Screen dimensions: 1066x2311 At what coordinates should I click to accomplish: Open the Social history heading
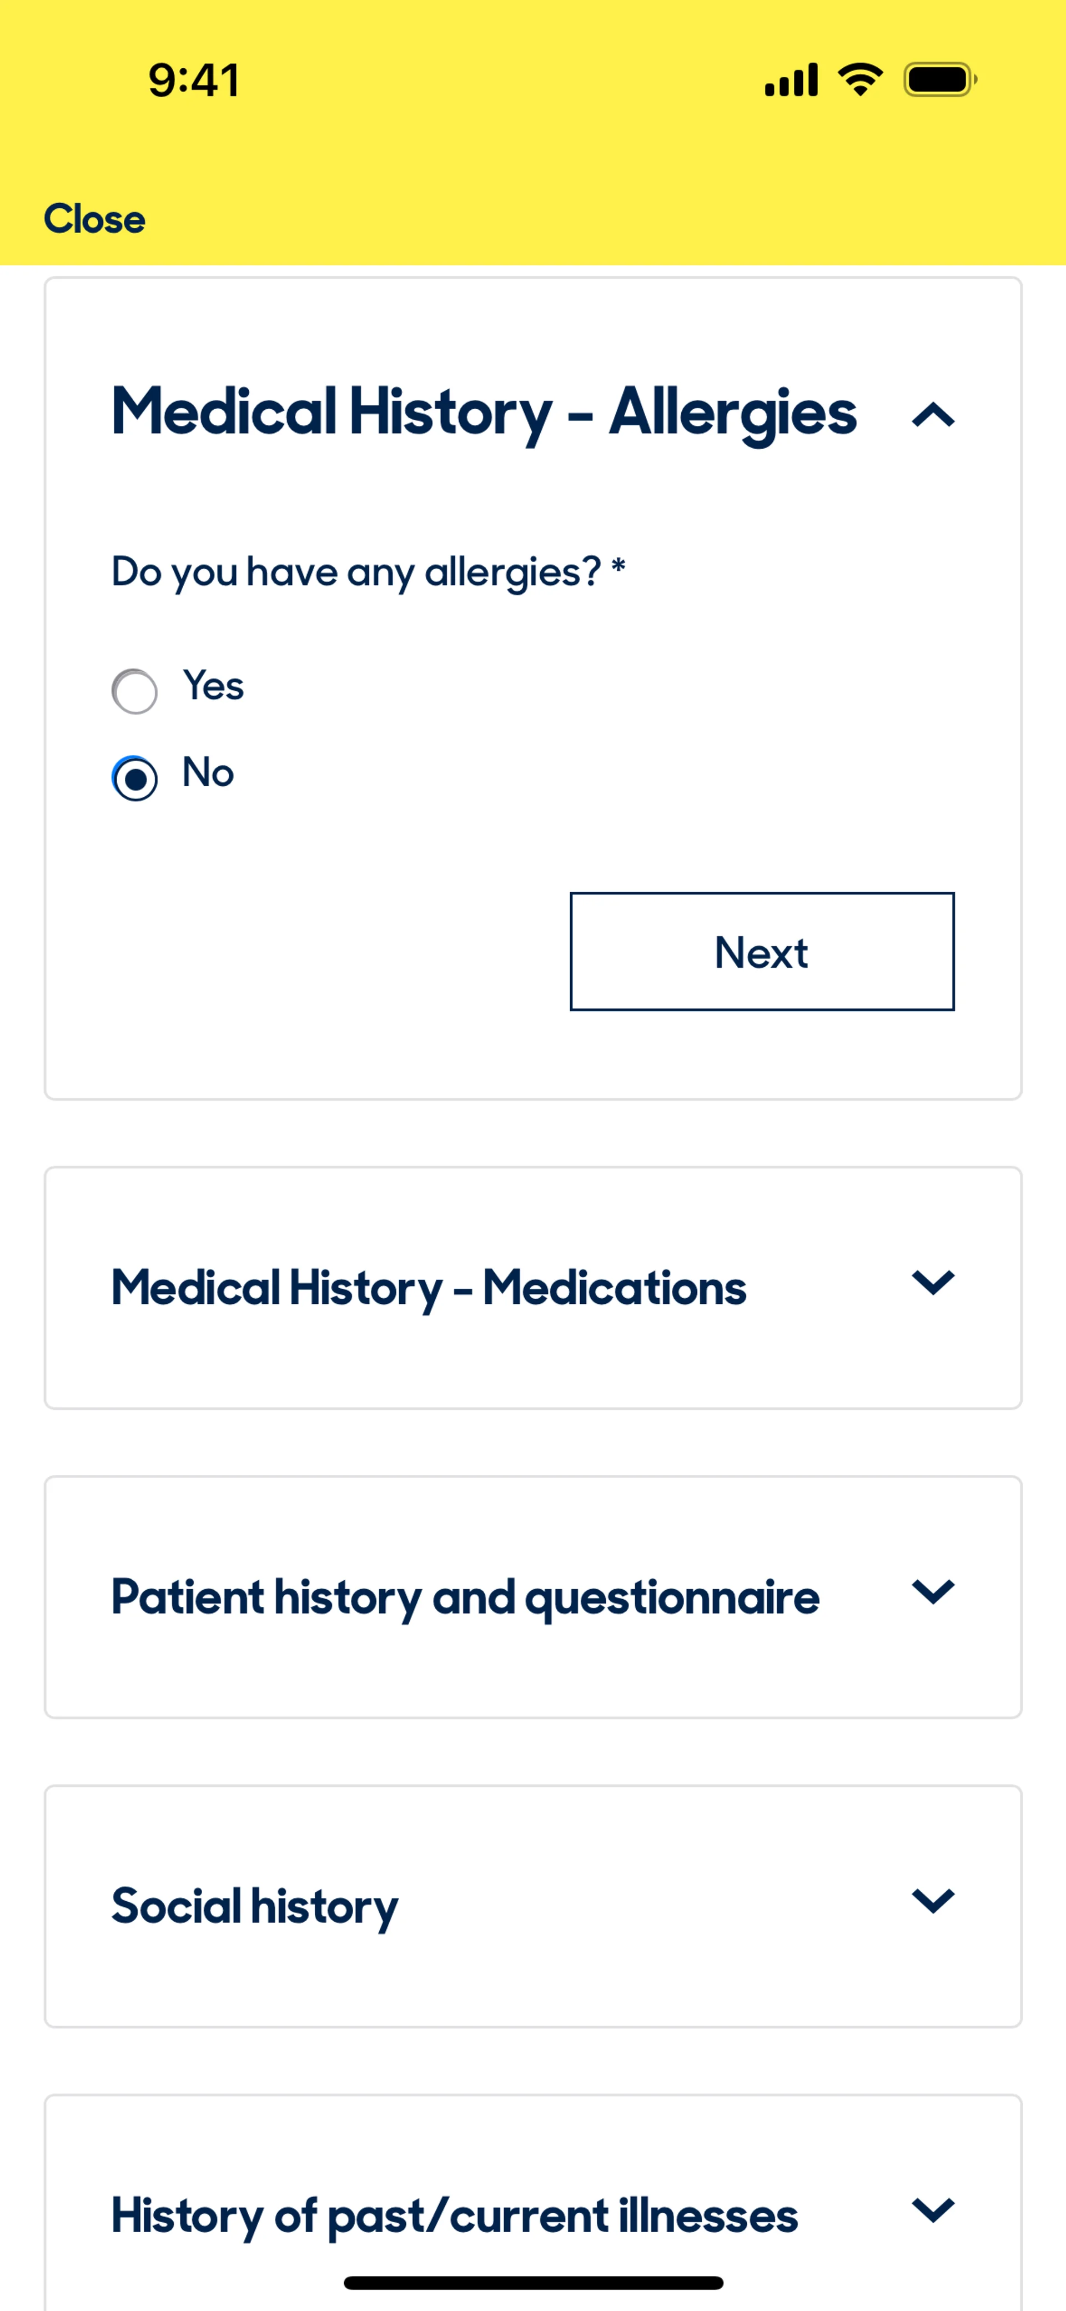[255, 1906]
